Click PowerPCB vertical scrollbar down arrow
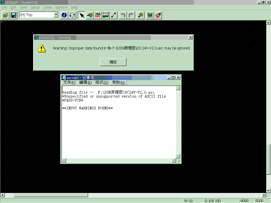Viewport: 271px width, 203px height. point(268,191)
